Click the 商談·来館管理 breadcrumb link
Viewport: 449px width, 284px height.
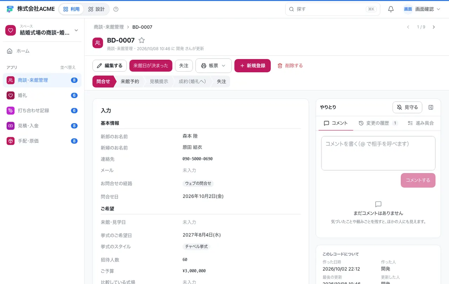click(x=109, y=27)
